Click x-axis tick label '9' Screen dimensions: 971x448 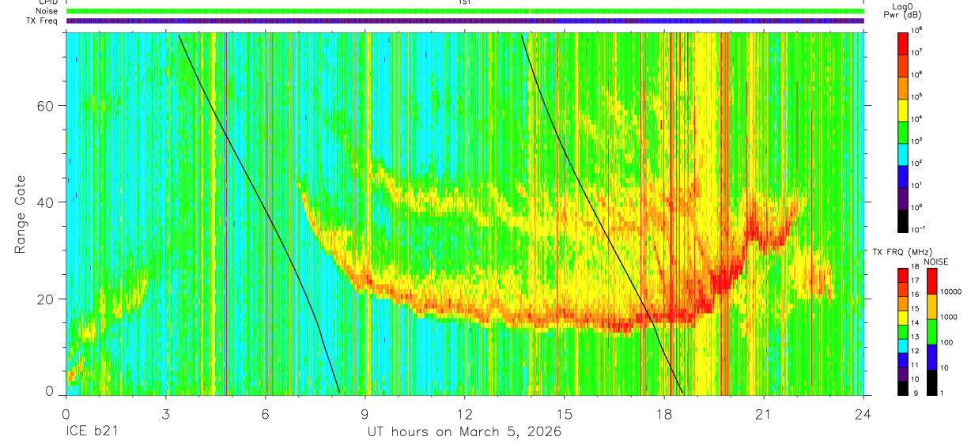click(x=365, y=412)
